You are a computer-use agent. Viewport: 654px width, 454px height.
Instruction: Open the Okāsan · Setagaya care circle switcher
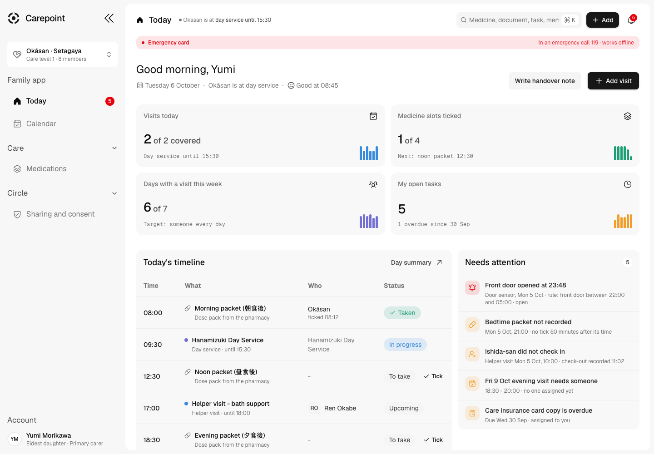point(63,54)
